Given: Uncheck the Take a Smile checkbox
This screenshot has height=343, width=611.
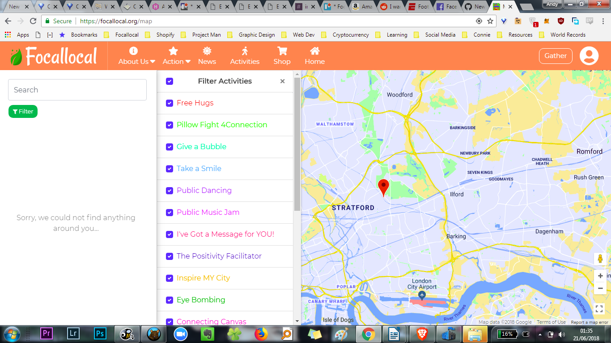Looking at the screenshot, I should (170, 169).
